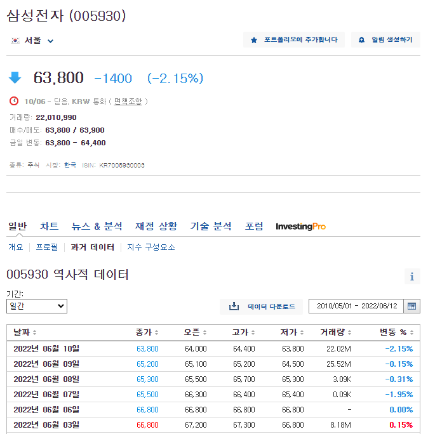The height and width of the screenshot is (434, 428).
Task: Click the -0.31% change cell
Action: tap(399, 379)
